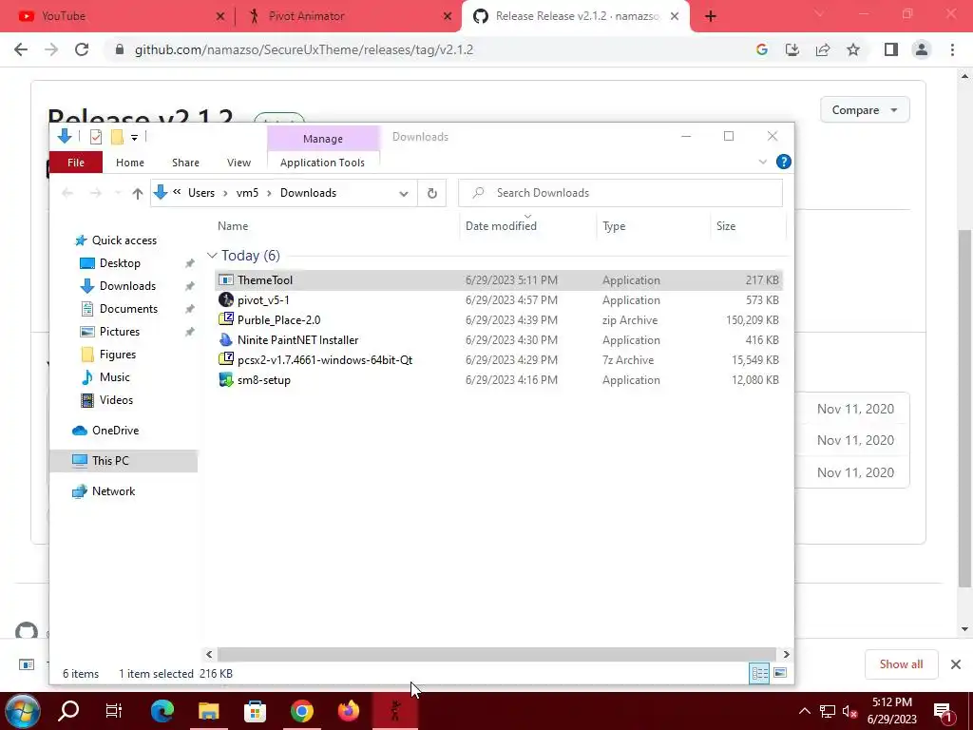
Task: Click the Explorer horizontal scrollbar
Action: 496,654
